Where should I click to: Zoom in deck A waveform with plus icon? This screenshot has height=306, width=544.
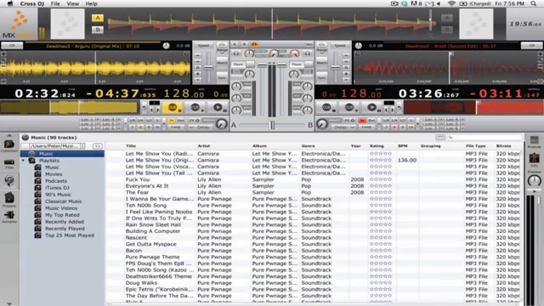[3, 54]
